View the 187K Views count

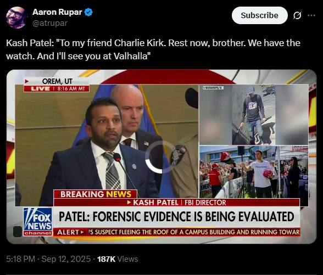point(118,259)
